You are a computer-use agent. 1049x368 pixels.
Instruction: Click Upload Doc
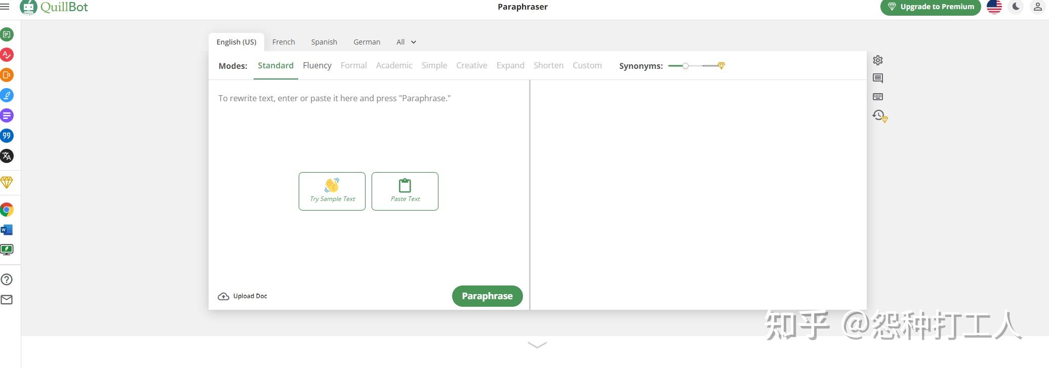click(243, 296)
